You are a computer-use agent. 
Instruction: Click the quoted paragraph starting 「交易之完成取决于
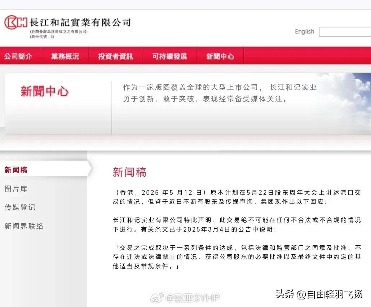pyautogui.click(x=237, y=257)
